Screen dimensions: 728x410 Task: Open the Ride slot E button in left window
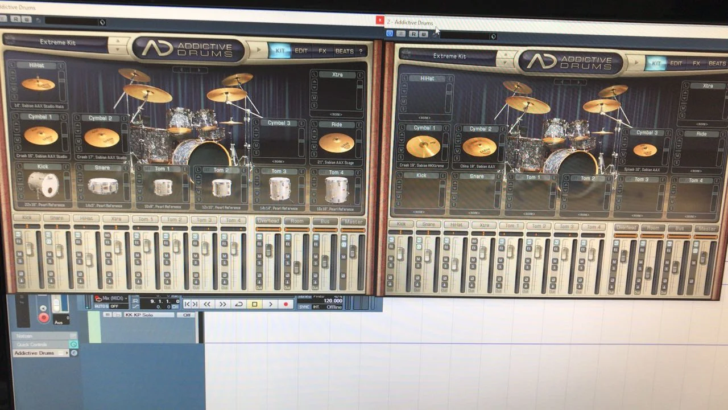coord(360,126)
